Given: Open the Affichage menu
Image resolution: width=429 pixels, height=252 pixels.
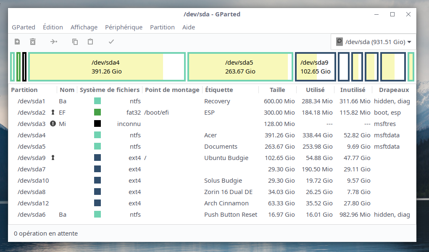Looking at the screenshot, I should tap(84, 27).
